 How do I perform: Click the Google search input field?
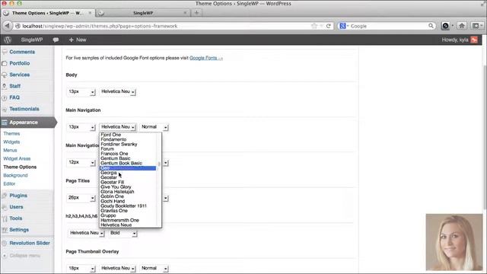click(x=388, y=26)
